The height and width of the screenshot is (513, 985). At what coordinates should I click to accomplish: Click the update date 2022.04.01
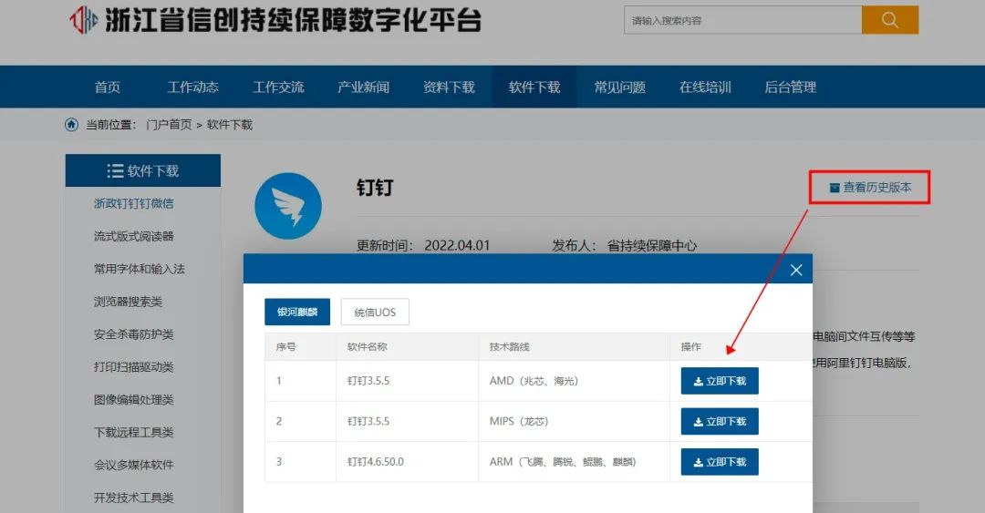(457, 245)
